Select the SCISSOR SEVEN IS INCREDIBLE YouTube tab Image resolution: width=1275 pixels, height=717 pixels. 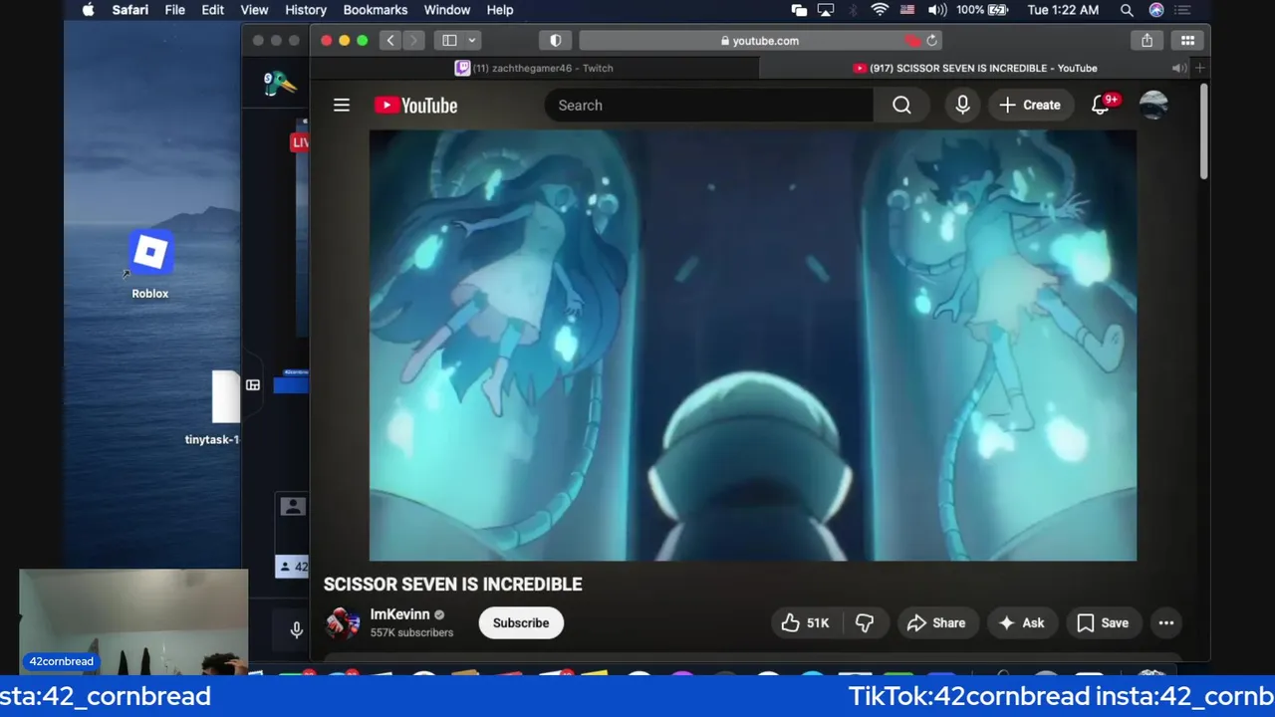coord(975,68)
